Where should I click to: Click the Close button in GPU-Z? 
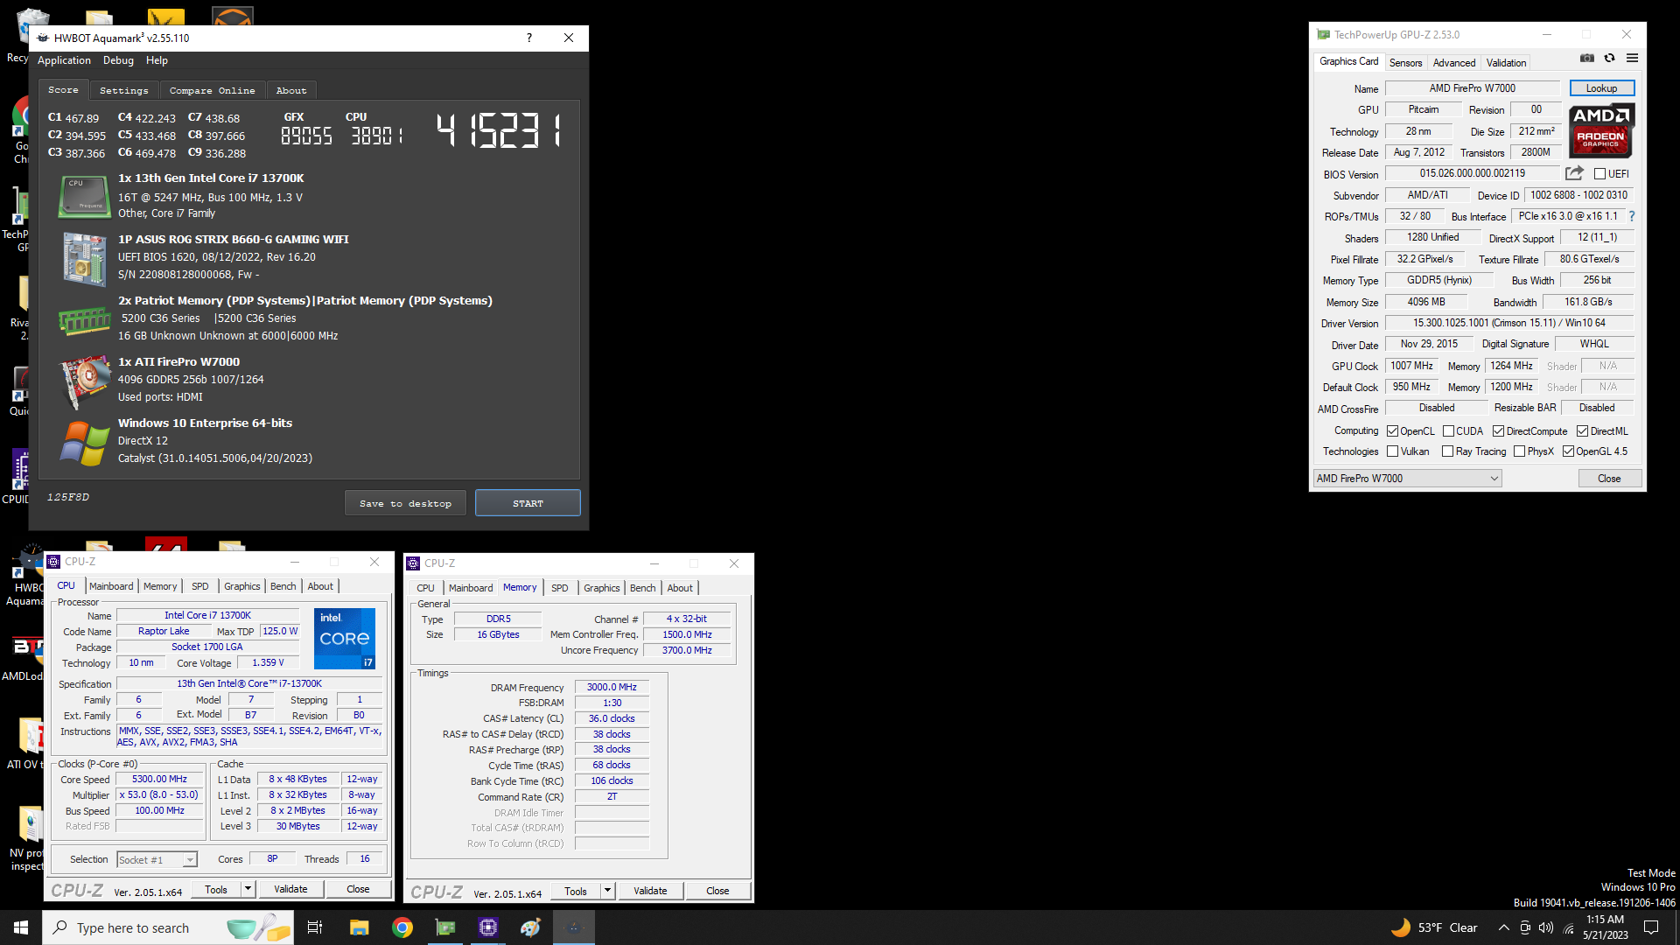tap(1609, 479)
